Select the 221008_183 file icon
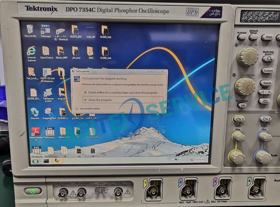Image resolution: width=280 pixels, height=207 pixels. [x=33, y=94]
